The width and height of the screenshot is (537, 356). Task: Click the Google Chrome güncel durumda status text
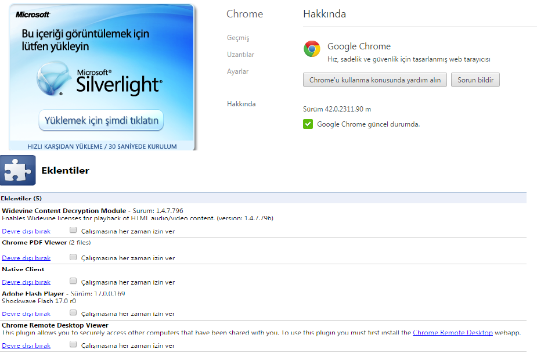(368, 124)
